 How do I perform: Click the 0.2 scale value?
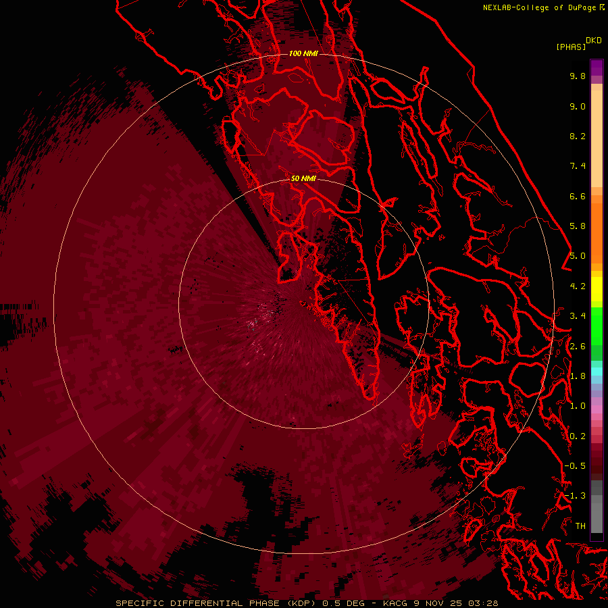578,436
